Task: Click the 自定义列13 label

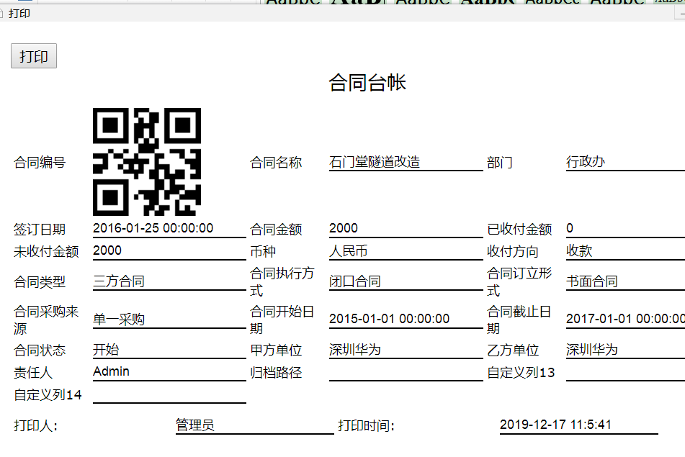Action: [x=521, y=372]
